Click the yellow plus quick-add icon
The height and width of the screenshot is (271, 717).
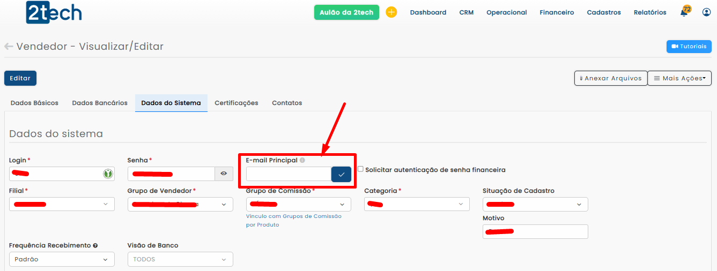[x=391, y=12]
